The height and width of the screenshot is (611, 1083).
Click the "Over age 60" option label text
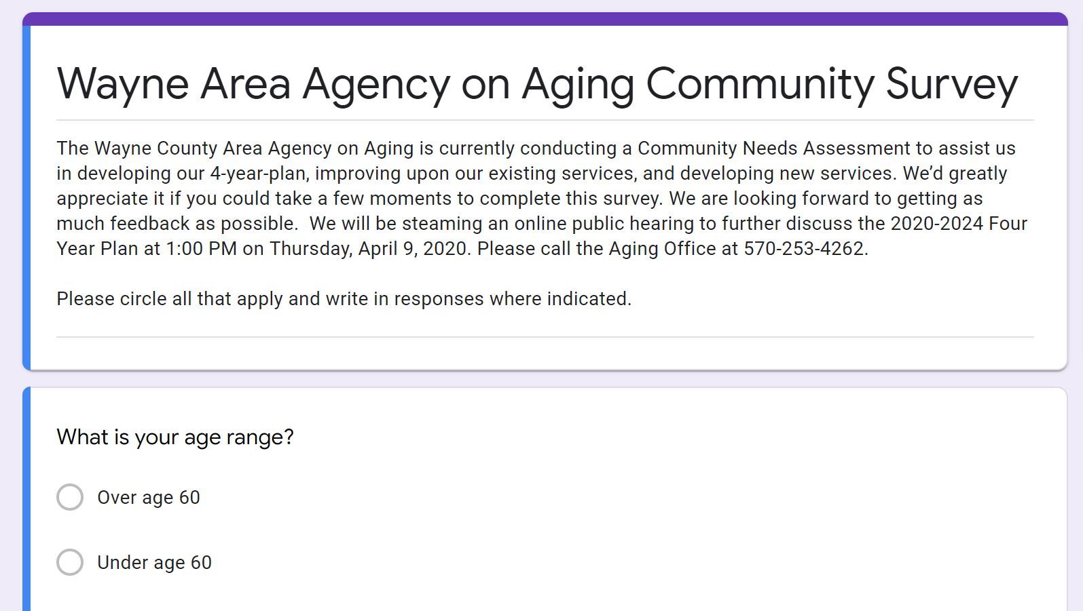coord(149,497)
